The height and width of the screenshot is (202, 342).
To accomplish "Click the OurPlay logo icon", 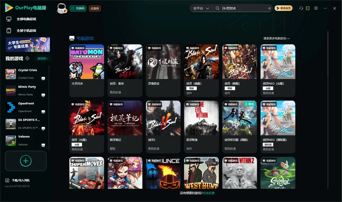I will click(x=9, y=8).
